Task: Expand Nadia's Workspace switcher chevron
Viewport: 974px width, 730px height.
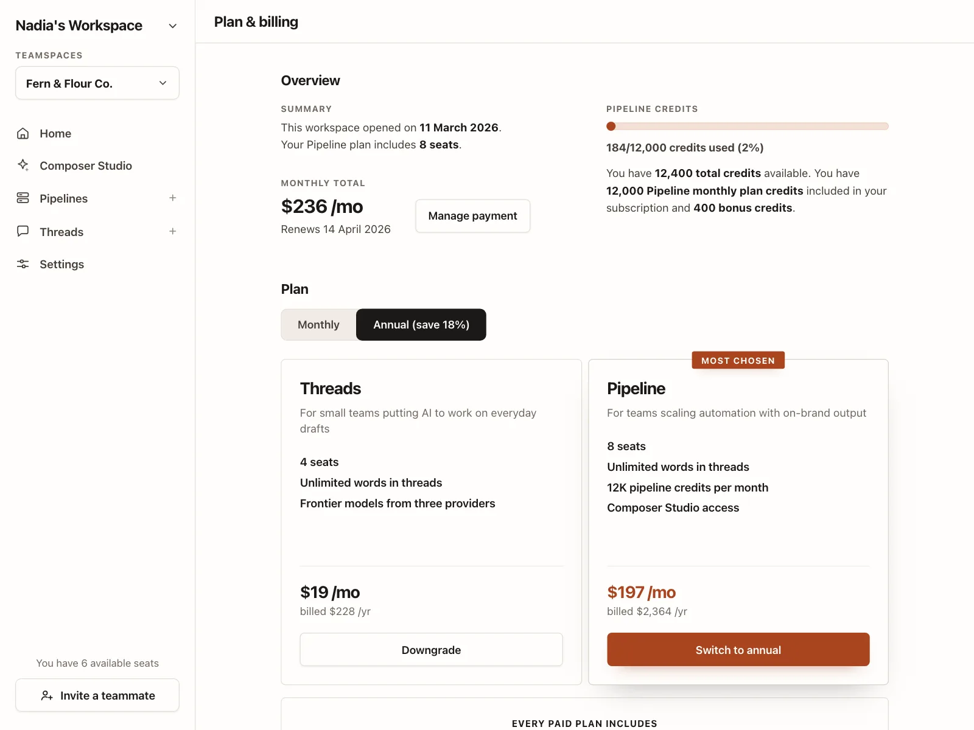Action: click(x=173, y=26)
